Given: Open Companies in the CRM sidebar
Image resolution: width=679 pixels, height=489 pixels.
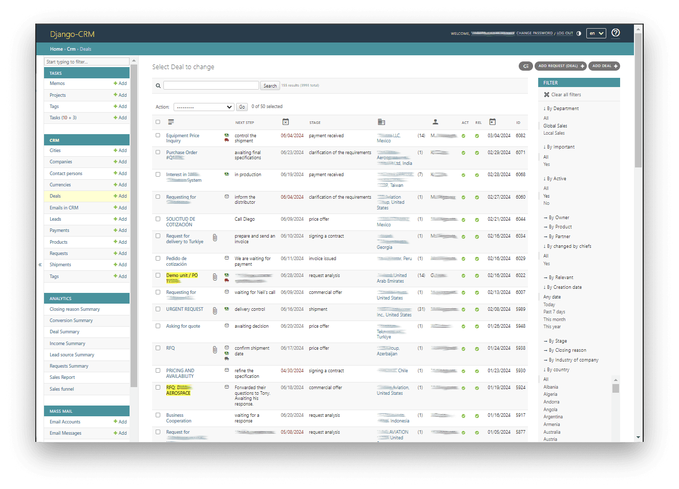Looking at the screenshot, I should (61, 162).
